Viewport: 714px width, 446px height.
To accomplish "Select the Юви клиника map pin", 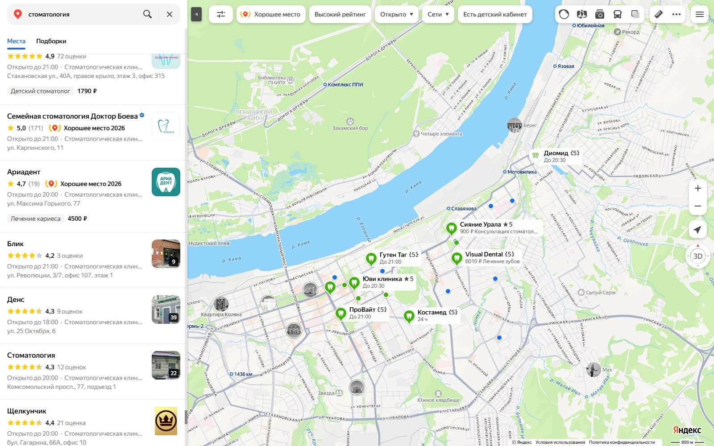I will [354, 283].
